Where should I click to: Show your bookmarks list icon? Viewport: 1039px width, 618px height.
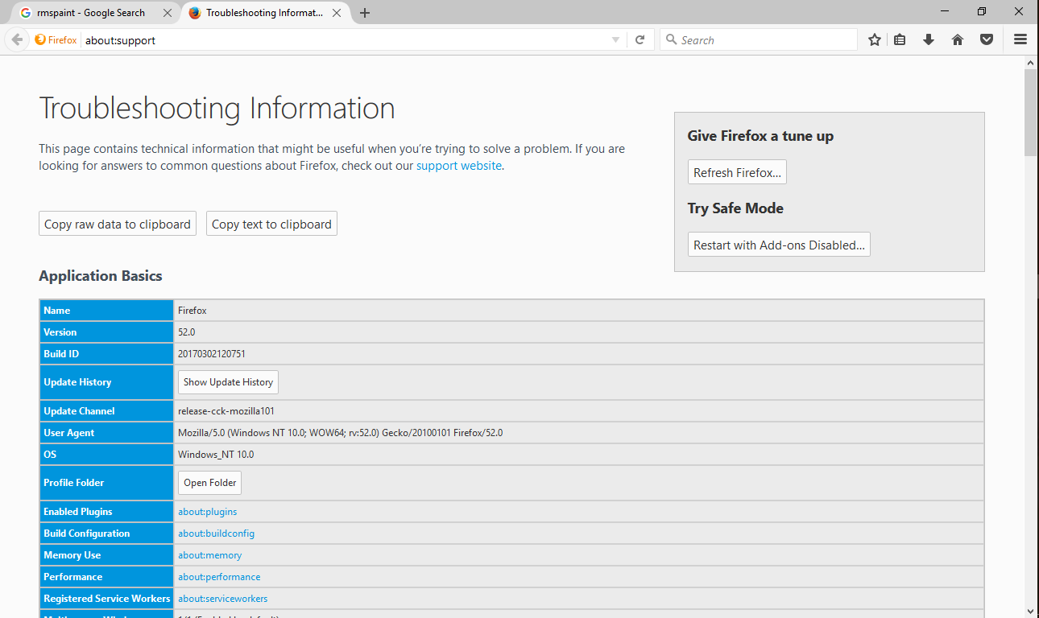click(x=900, y=39)
